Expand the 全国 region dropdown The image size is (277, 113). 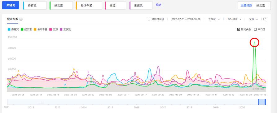pos(253,19)
